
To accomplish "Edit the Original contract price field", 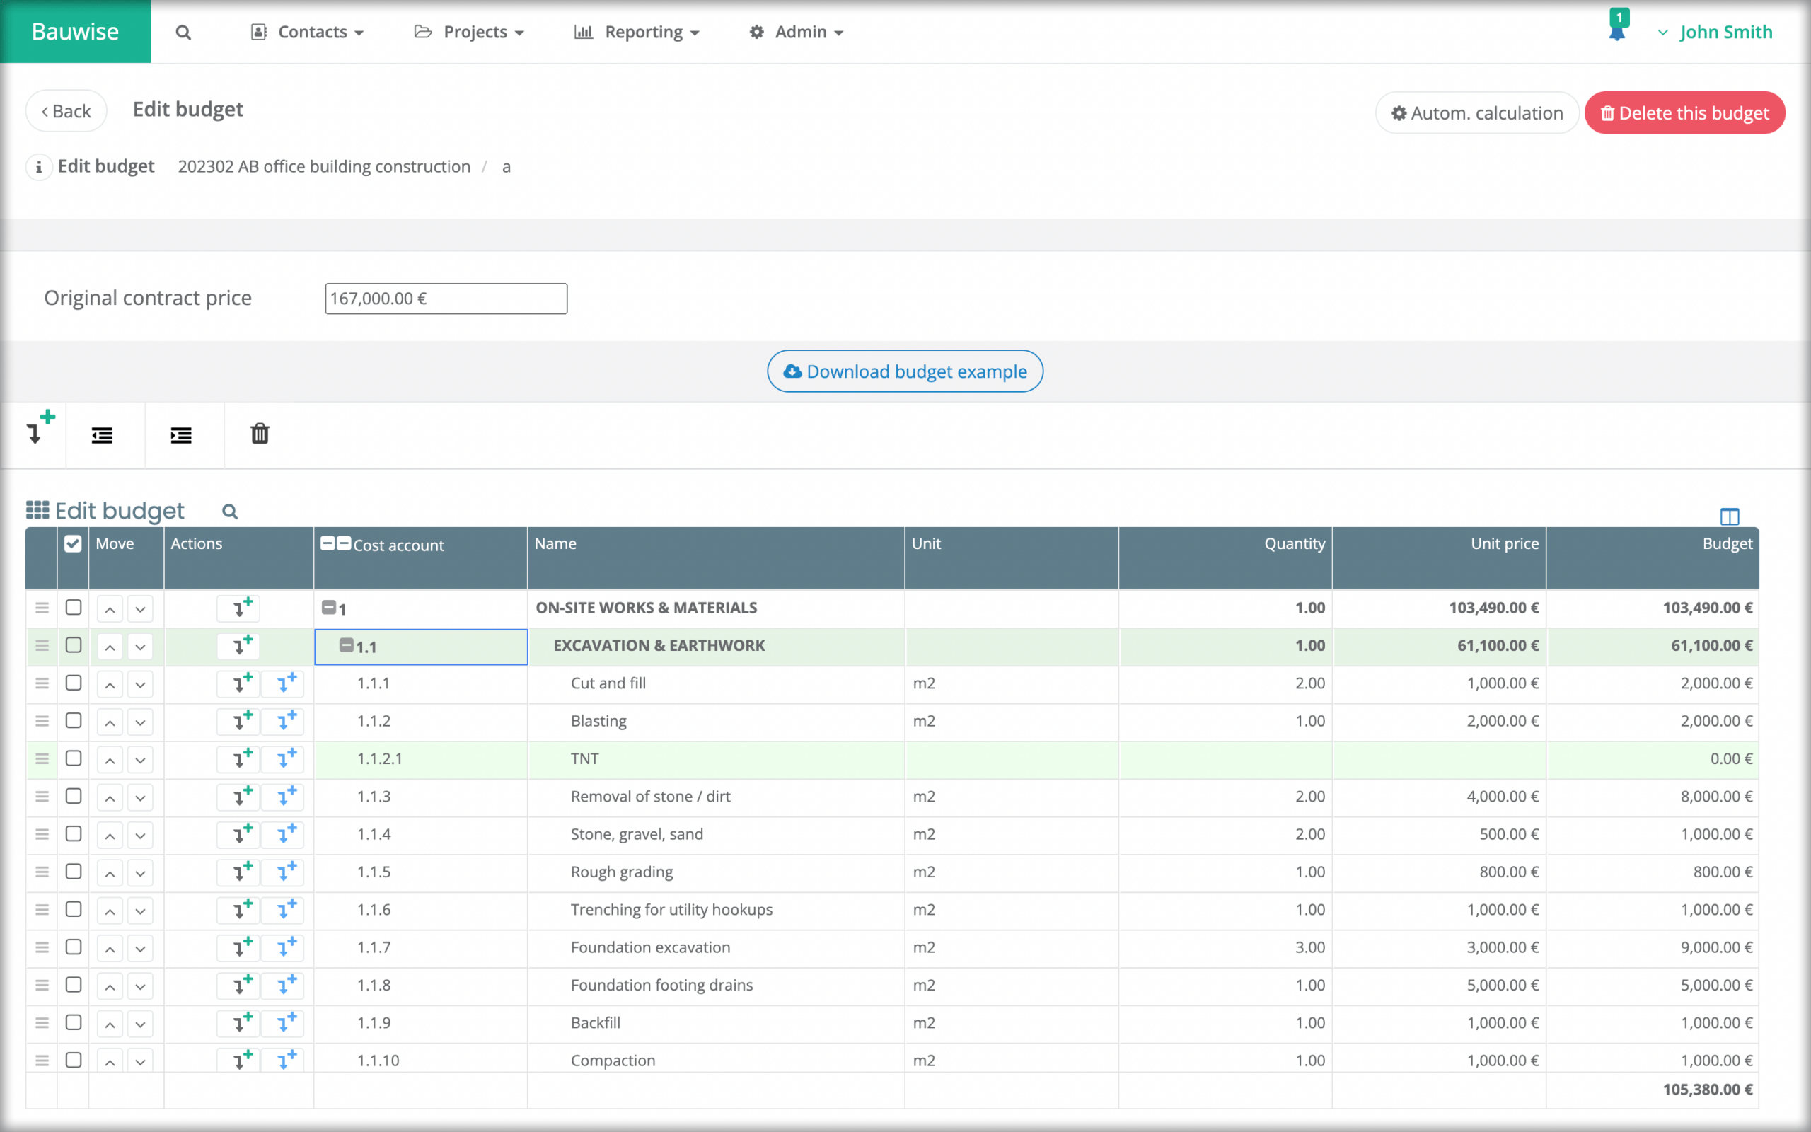I will coord(445,298).
